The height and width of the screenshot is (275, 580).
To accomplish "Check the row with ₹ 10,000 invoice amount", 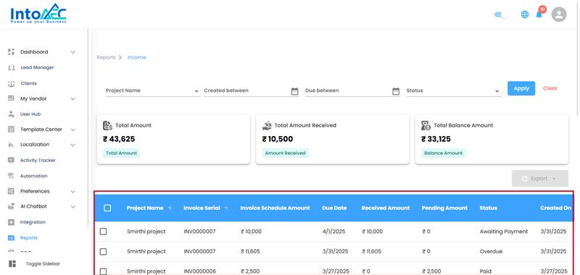I will click(103, 232).
